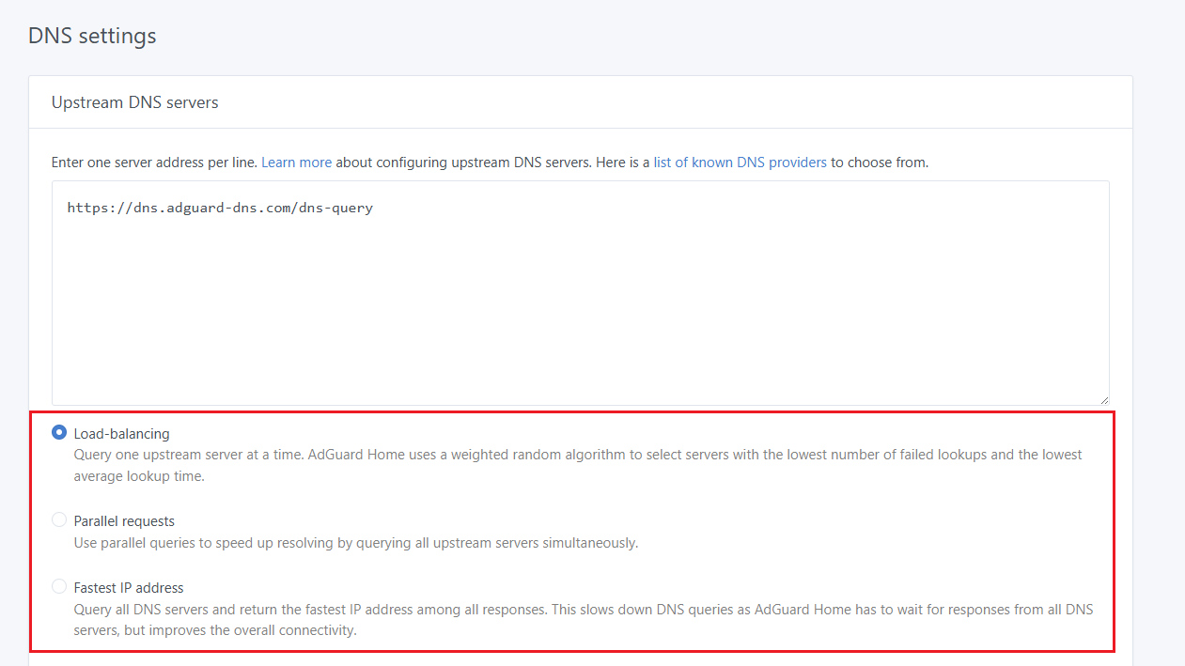Viewport: 1185px width, 666px height.
Task: Click the Upstream DNS servers card title
Action: click(134, 102)
